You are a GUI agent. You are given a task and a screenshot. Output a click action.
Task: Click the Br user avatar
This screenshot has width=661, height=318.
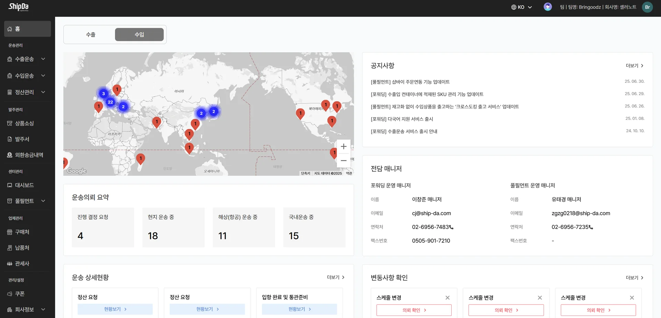tap(647, 7)
